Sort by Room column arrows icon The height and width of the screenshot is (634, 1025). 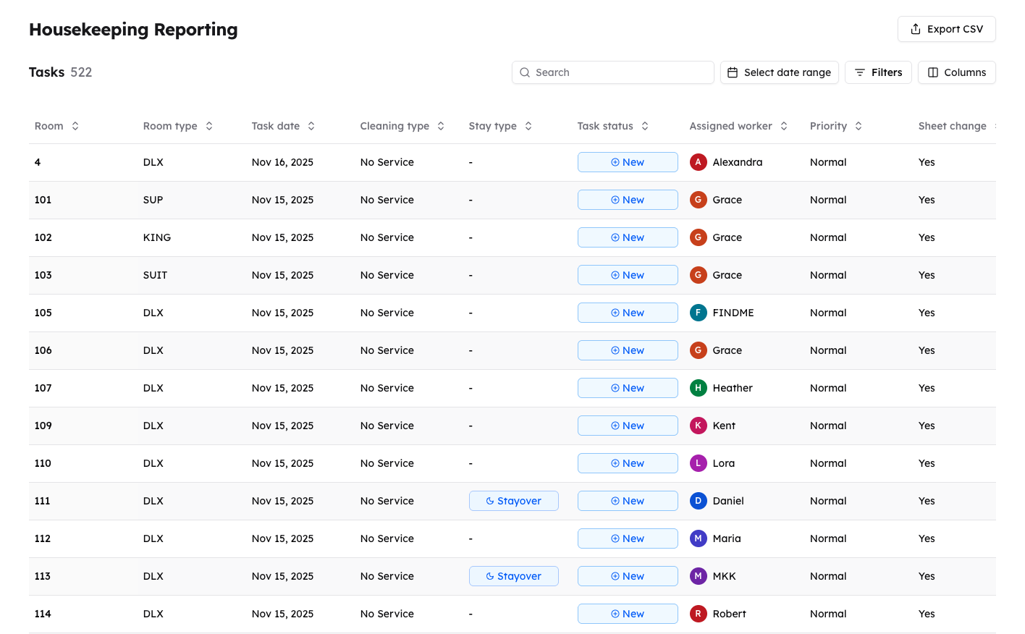(x=75, y=126)
